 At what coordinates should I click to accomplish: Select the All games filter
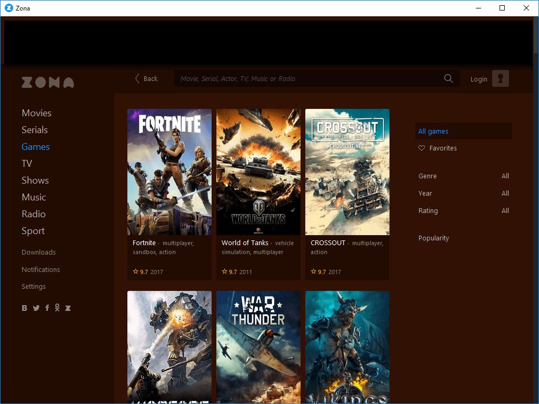[x=433, y=132]
